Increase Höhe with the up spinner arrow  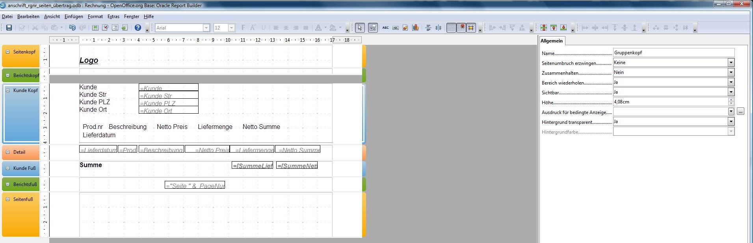point(731,100)
